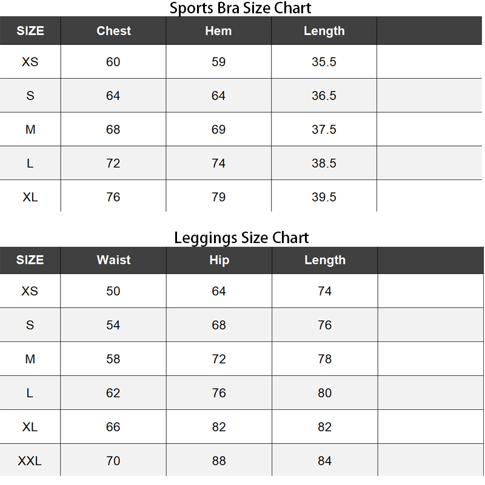
Task: Click the leggings XS waist value 50
Action: (x=113, y=291)
